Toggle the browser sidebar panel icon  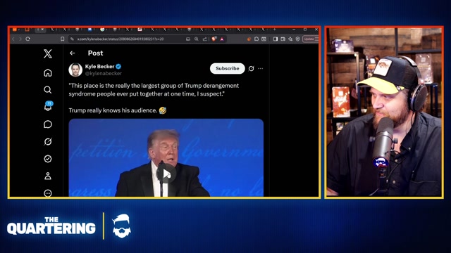point(276,39)
